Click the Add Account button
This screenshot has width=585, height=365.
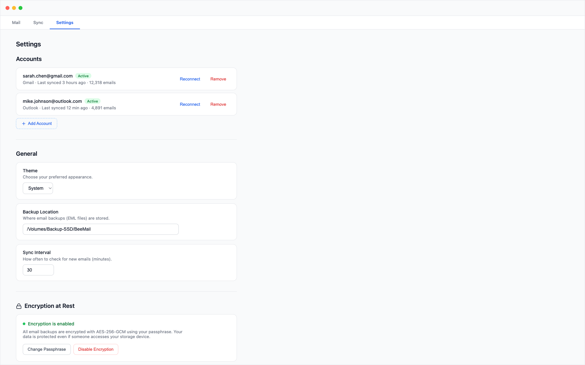point(36,123)
